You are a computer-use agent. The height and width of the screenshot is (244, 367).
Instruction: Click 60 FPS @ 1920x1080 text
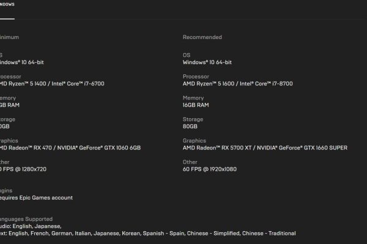(x=209, y=170)
